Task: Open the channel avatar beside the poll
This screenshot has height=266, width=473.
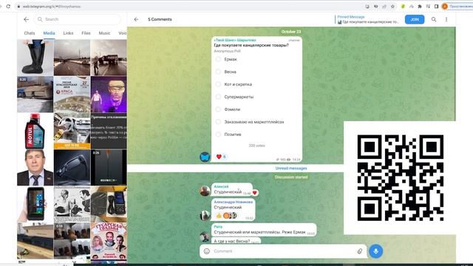Action: (205, 157)
